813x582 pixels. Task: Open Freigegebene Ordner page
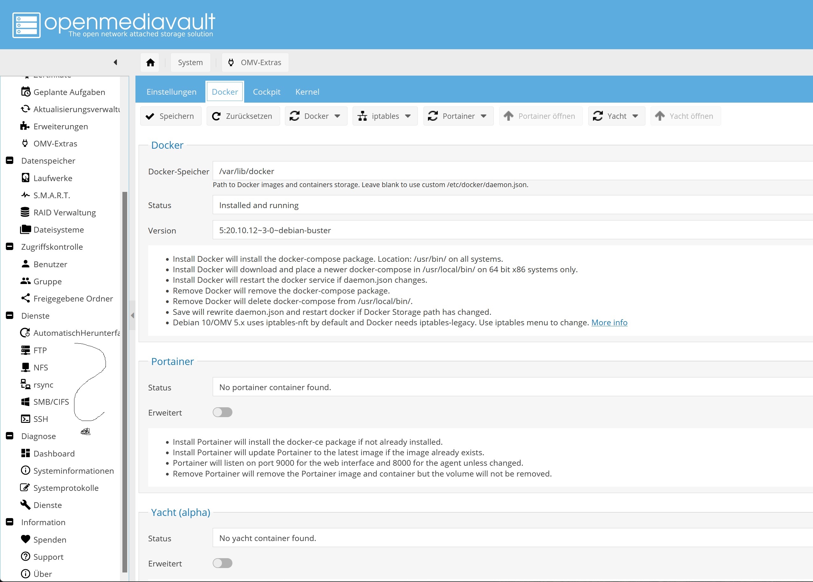tap(67, 299)
